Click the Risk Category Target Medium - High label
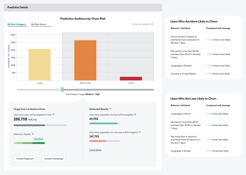246x175 pixels. [x=83, y=94]
